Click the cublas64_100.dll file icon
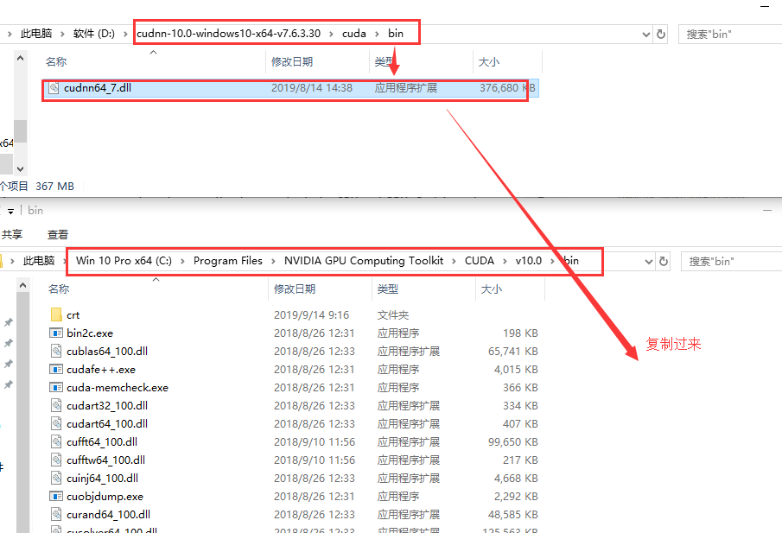This screenshot has width=782, height=533. coord(56,351)
